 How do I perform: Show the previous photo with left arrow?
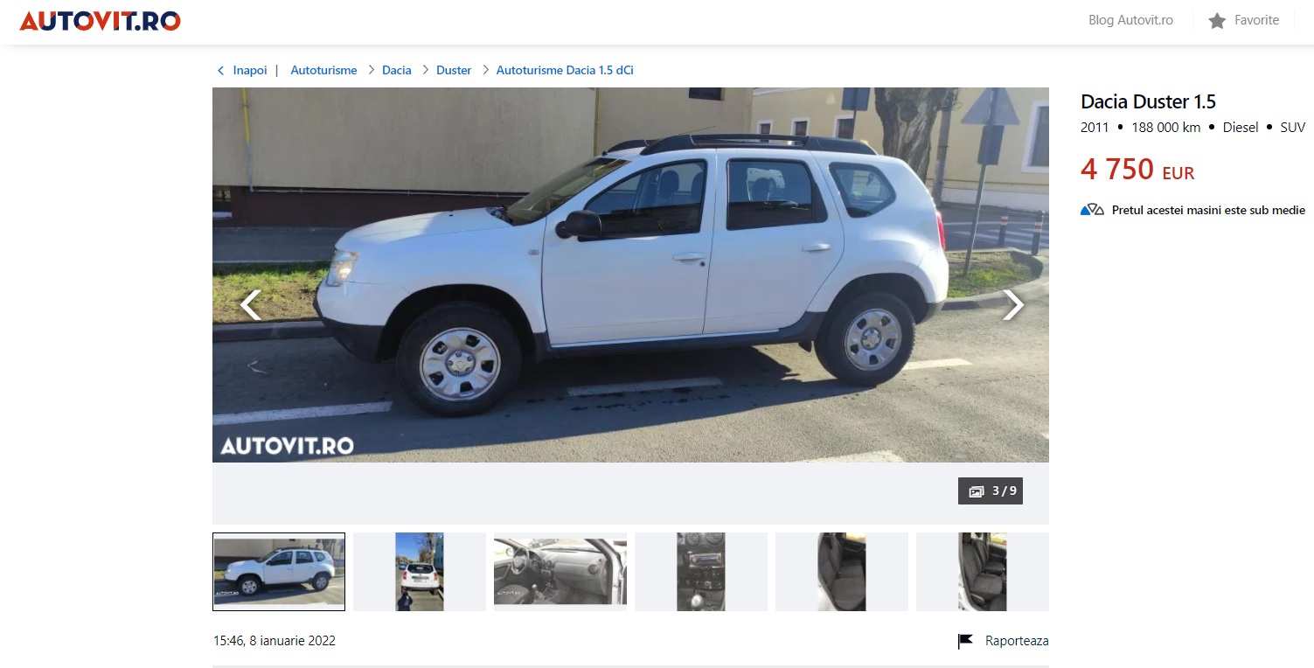pos(250,304)
